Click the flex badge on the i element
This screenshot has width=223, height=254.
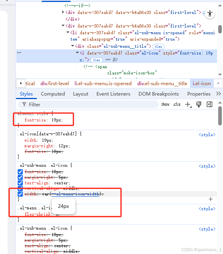96,60
